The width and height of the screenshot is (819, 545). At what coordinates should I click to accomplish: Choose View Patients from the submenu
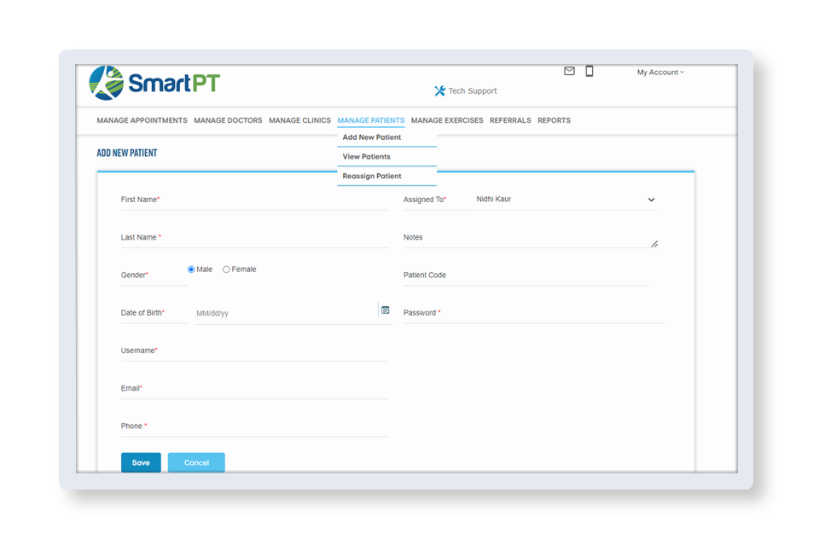tap(366, 157)
